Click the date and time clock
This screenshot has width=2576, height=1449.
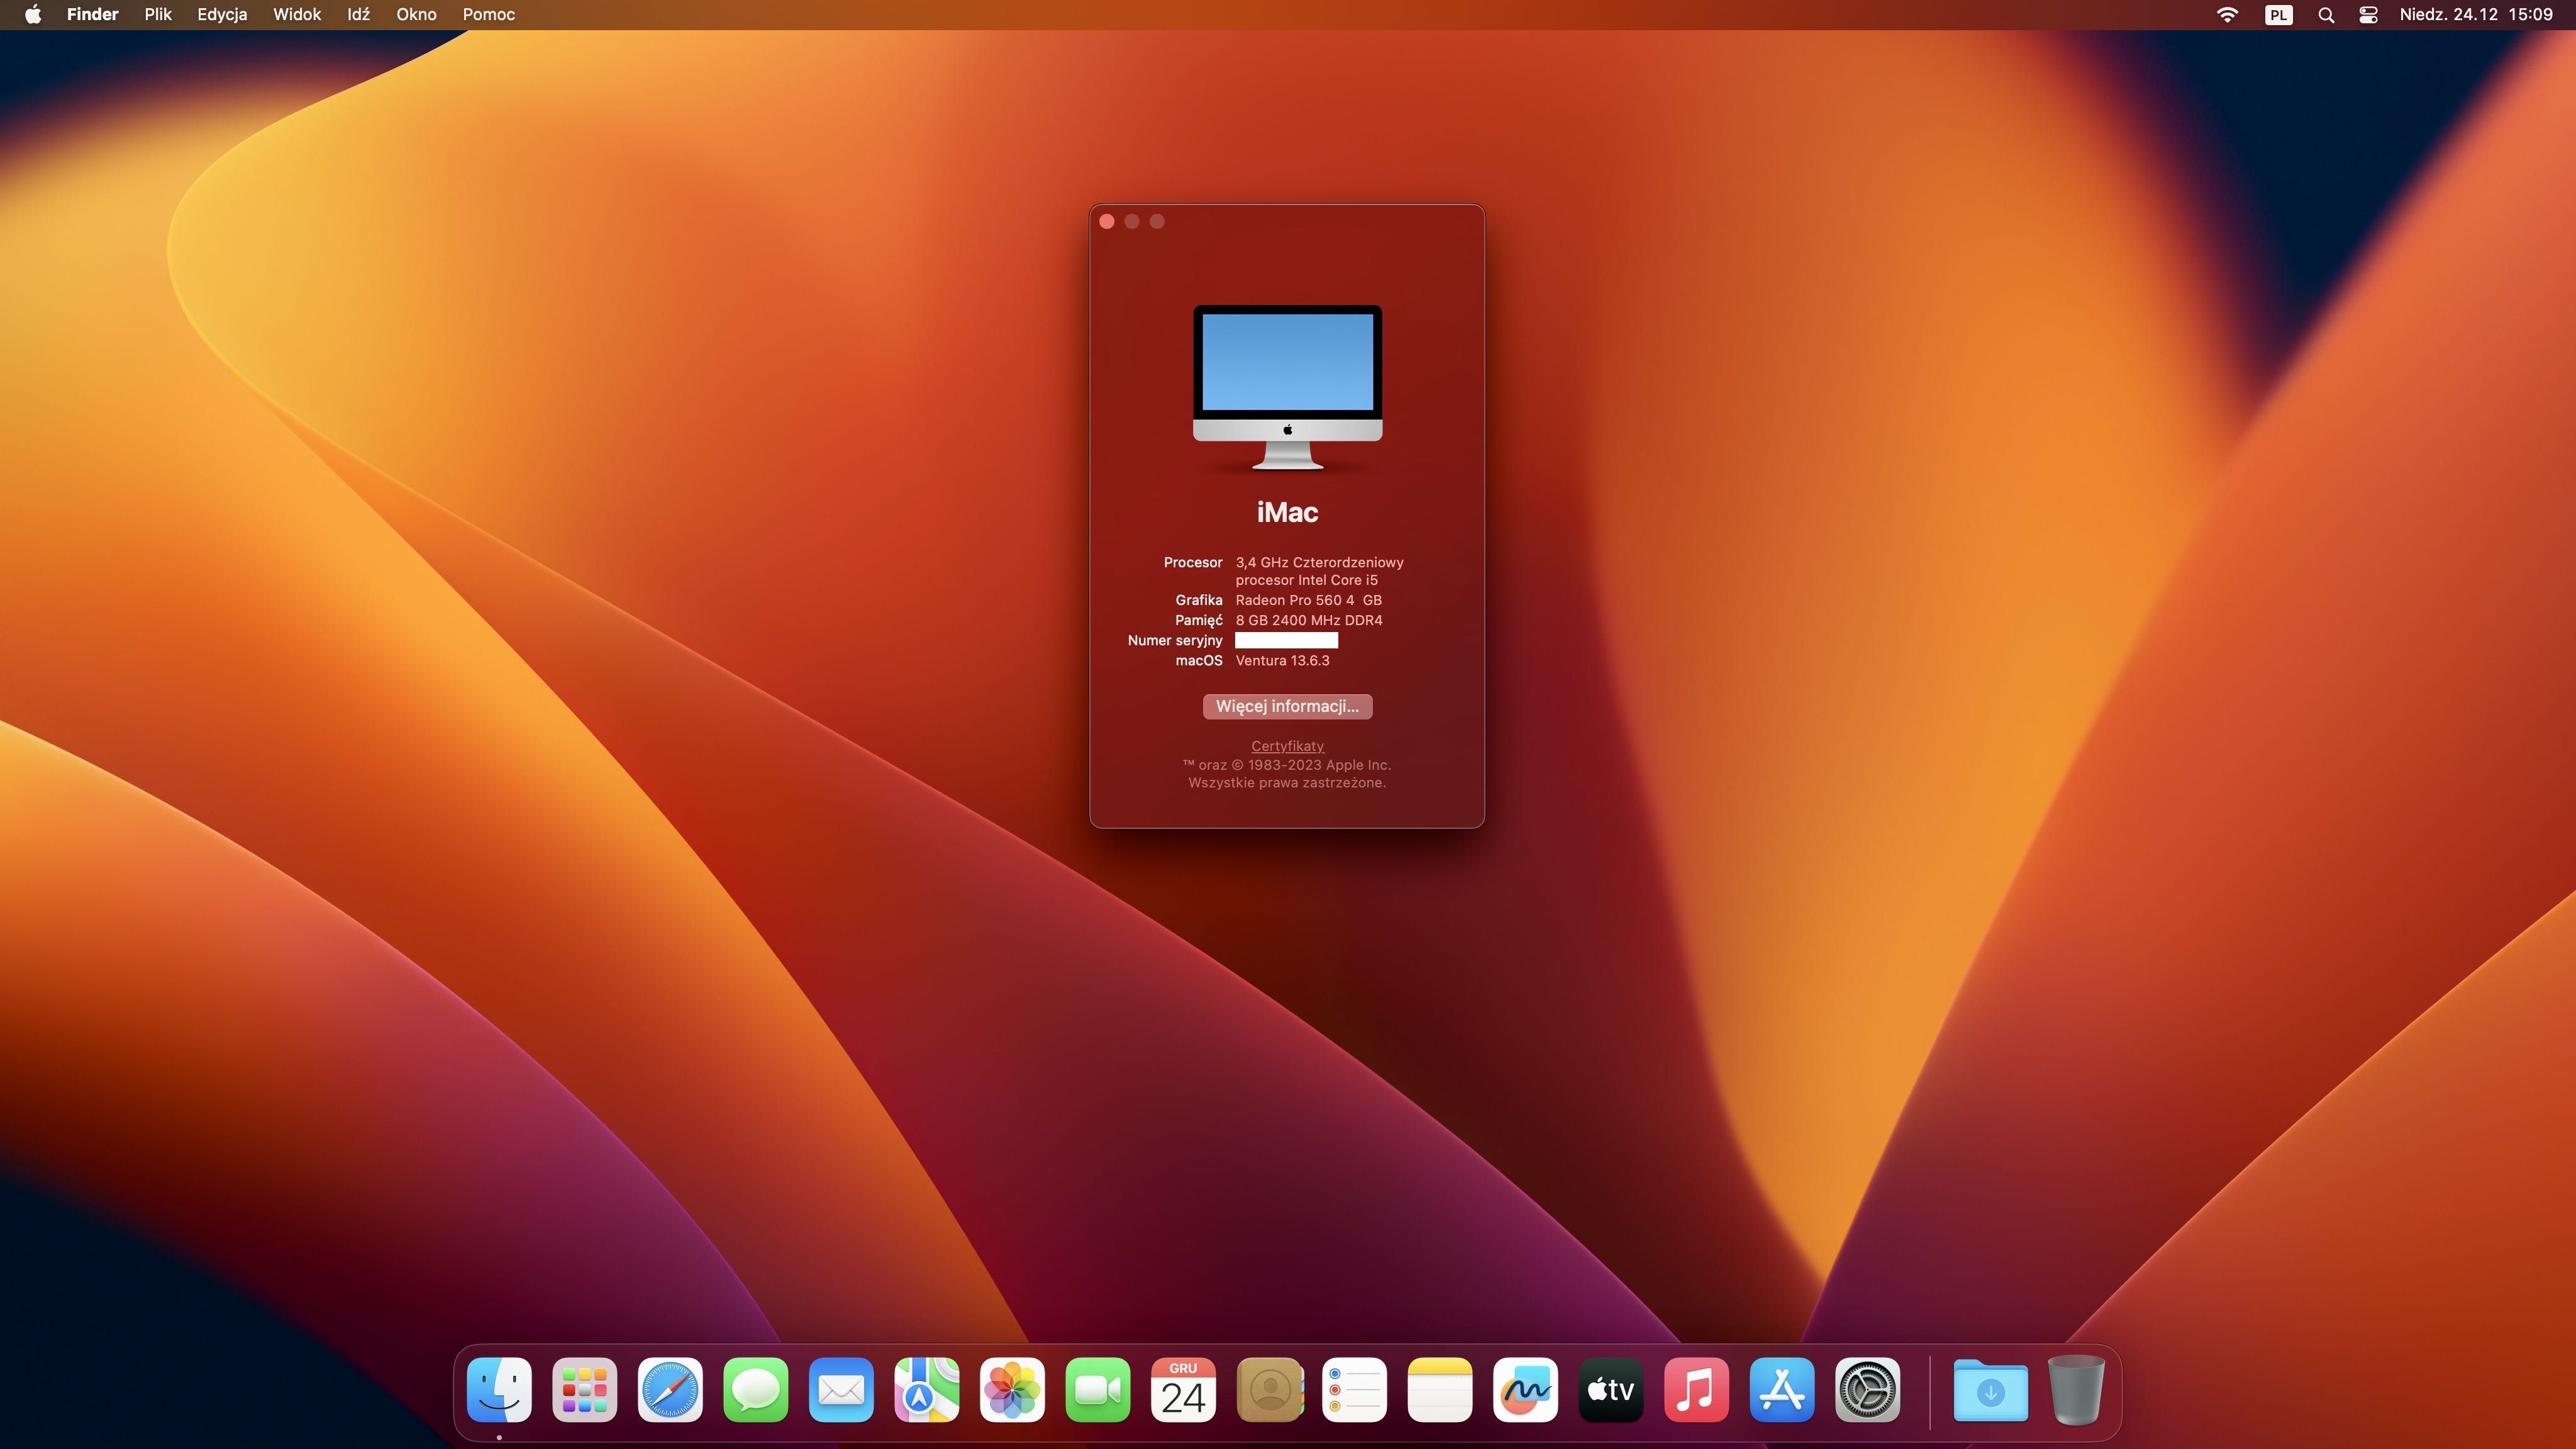pos(2476,14)
